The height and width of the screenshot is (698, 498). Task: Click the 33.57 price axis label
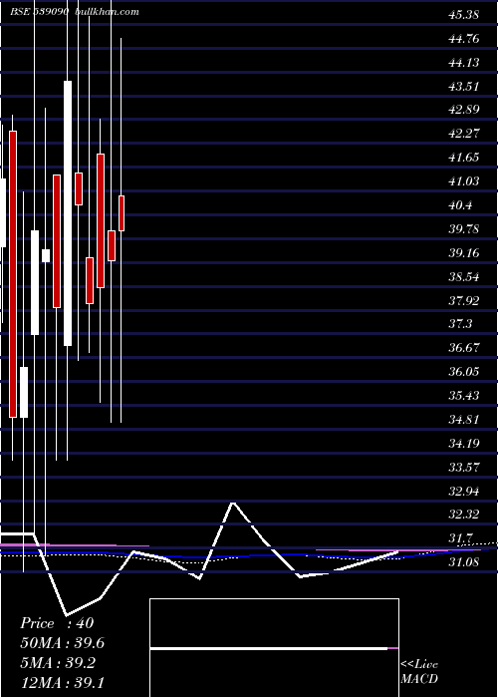(464, 468)
